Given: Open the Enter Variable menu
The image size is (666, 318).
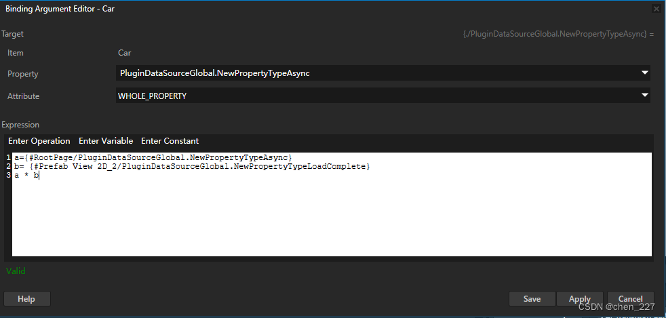Looking at the screenshot, I should pyautogui.click(x=106, y=141).
